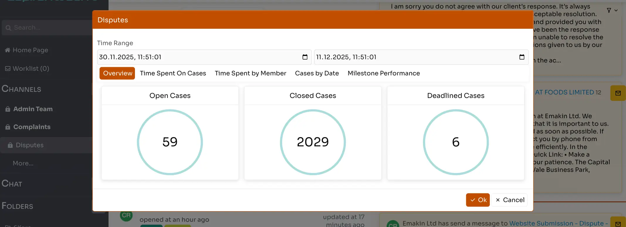
Task: Click the Deadlined Cases card title
Action: point(456,96)
